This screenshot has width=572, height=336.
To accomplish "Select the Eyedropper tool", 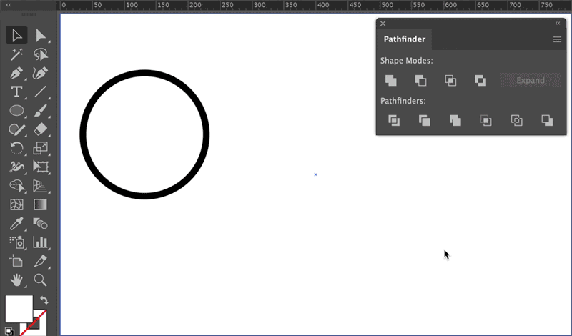I will [x=16, y=224].
